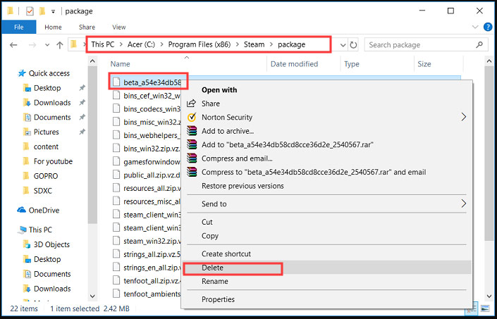This screenshot has height=319, width=497.
Task: Open the recent locations dropdown arrow
Action: tap(47, 45)
